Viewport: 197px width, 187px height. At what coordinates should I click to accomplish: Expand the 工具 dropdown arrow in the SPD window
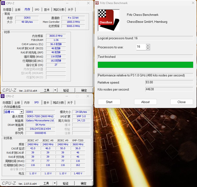click(x=55, y=183)
